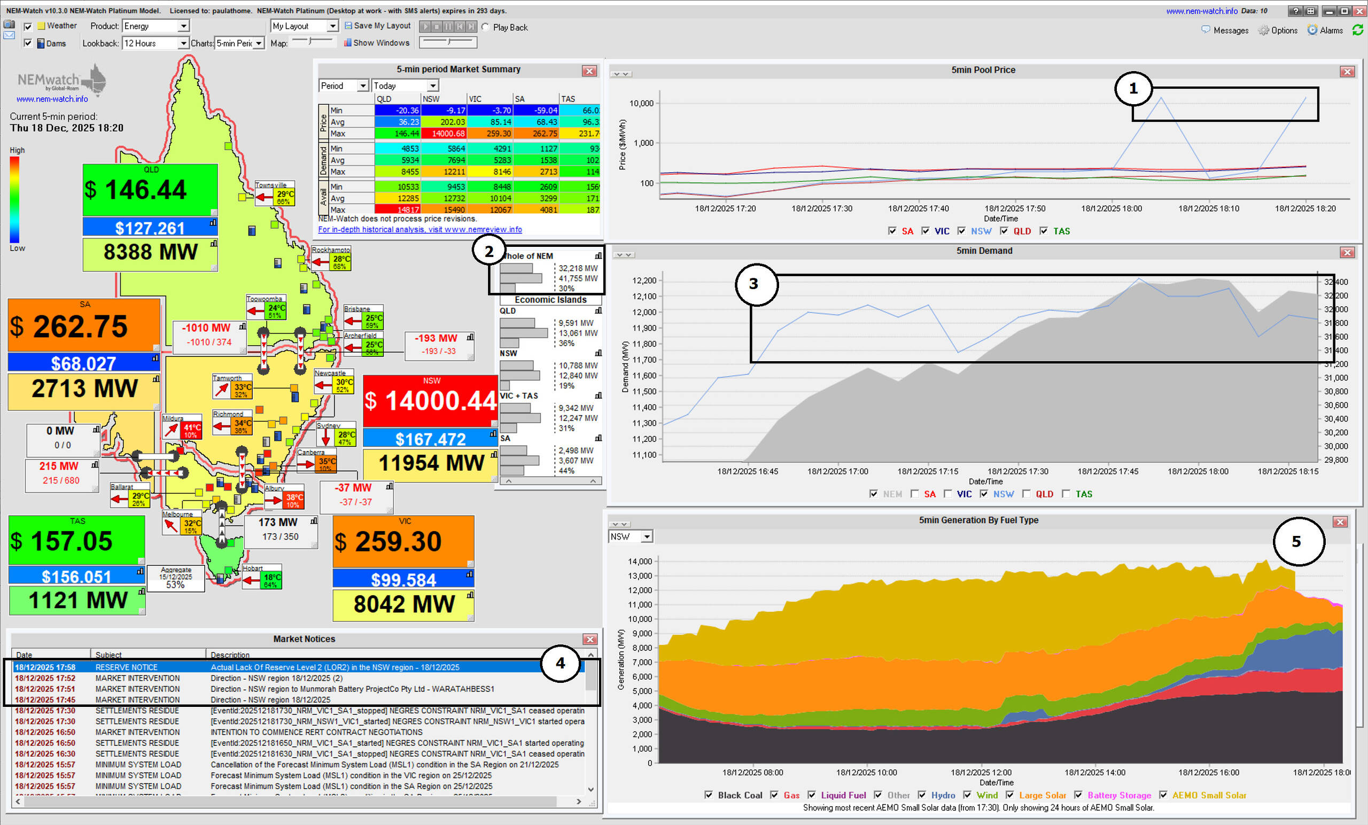The height and width of the screenshot is (825, 1368).
Task: Open the Messages speech bubble icon
Action: (1206, 30)
